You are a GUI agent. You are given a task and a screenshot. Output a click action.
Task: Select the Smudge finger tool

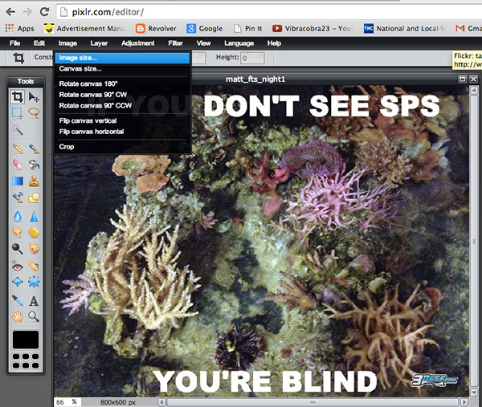click(x=18, y=233)
